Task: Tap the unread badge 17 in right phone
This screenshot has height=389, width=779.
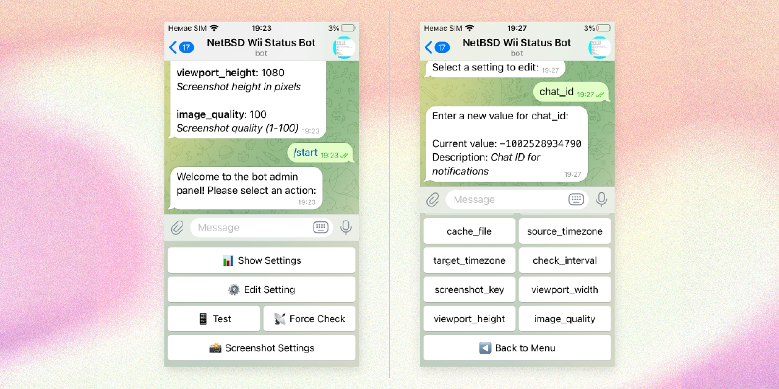Action: click(x=442, y=47)
